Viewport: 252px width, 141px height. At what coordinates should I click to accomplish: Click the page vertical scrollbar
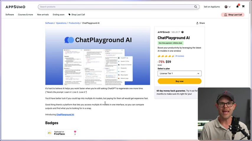[x=250, y=8]
